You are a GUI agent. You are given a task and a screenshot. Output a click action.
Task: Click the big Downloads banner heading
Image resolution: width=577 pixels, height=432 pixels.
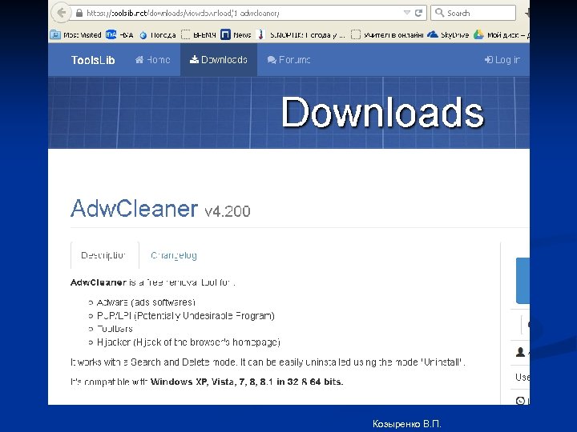coord(383,113)
